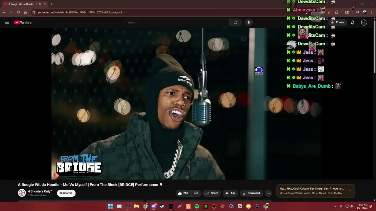Click the page vertical scrollbar
The width and height of the screenshot is (376, 211).
[x=374, y=47]
